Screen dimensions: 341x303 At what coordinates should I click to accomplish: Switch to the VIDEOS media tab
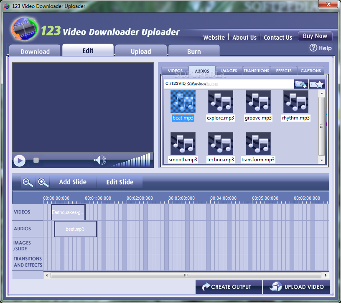point(175,71)
